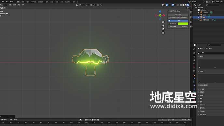Open the Modifiers wrench tab icon
Image resolution: width=224 pixels, height=126 pixels.
[194, 79]
